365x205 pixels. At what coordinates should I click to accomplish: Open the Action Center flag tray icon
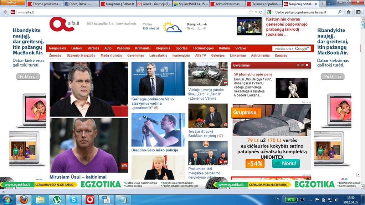(317, 200)
